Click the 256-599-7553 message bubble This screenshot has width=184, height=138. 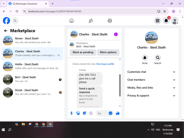[90, 78]
